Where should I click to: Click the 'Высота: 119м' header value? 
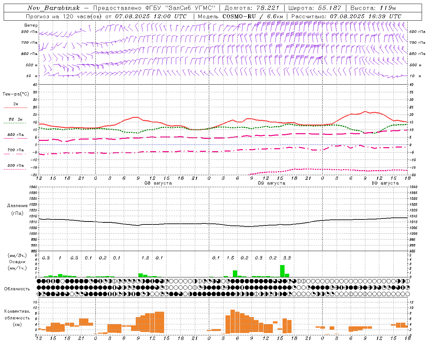point(373,8)
